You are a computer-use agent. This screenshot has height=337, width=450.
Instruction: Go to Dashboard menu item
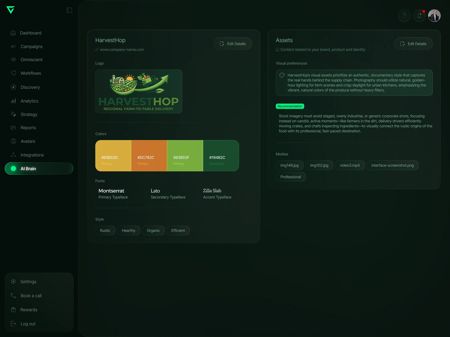click(x=39, y=33)
